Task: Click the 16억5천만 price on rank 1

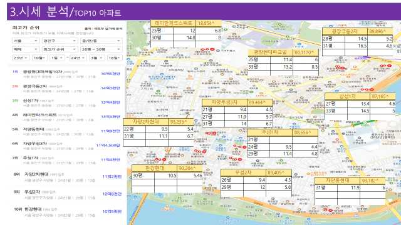Action: (110, 74)
